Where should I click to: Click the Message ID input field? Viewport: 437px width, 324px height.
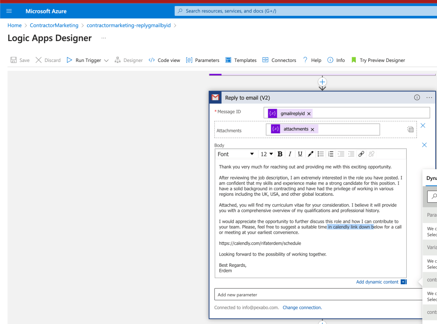[346, 113]
